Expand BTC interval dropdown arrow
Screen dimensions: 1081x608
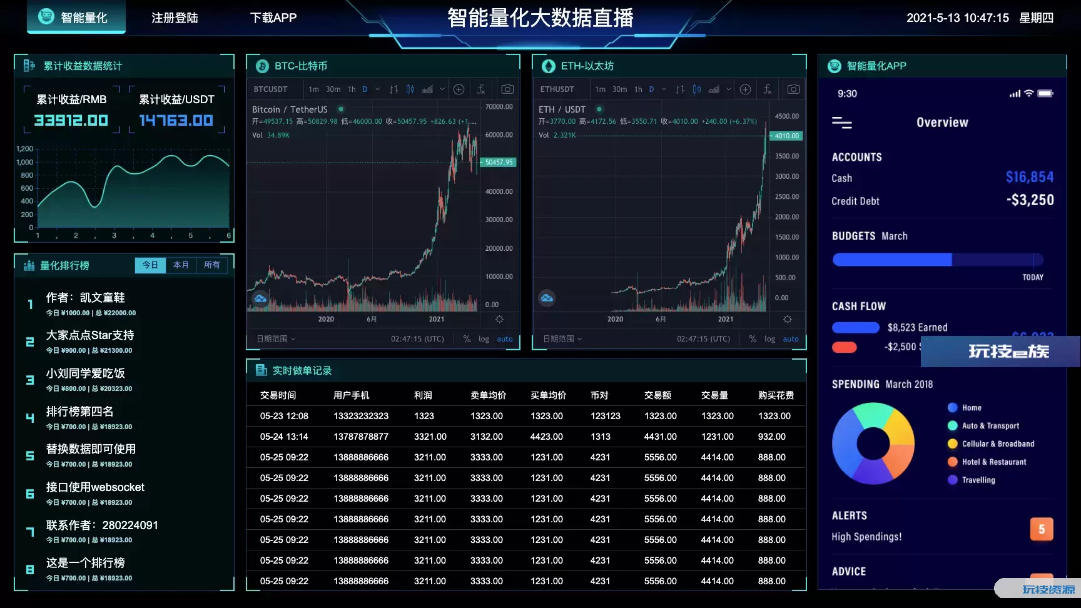coord(377,89)
